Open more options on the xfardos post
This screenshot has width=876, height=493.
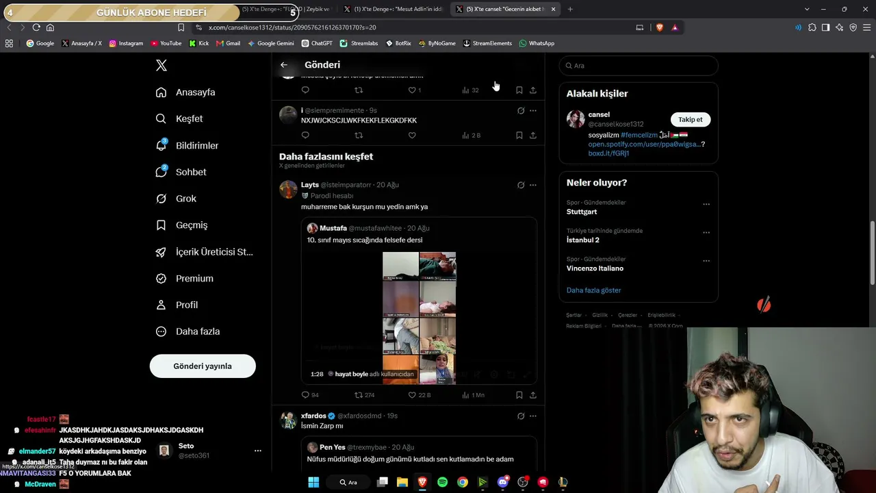(533, 416)
